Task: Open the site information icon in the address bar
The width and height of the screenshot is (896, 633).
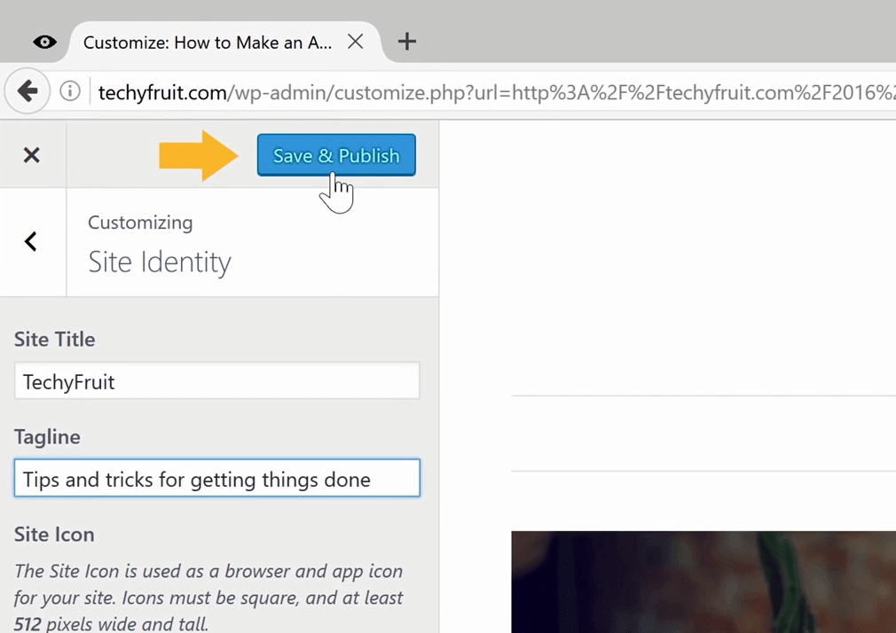Action: pyautogui.click(x=70, y=90)
